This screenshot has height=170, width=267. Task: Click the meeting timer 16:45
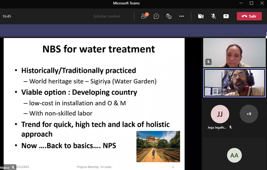[7, 16]
